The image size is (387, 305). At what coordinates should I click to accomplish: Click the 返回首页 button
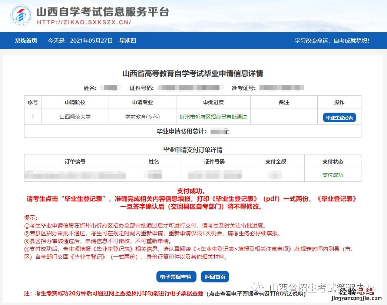(215, 277)
